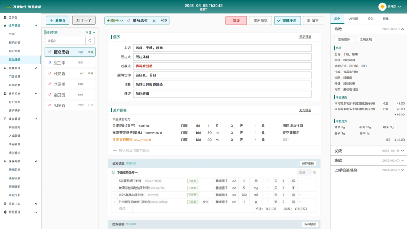Open the 普通 prescription type dropdown

pos(304,173)
